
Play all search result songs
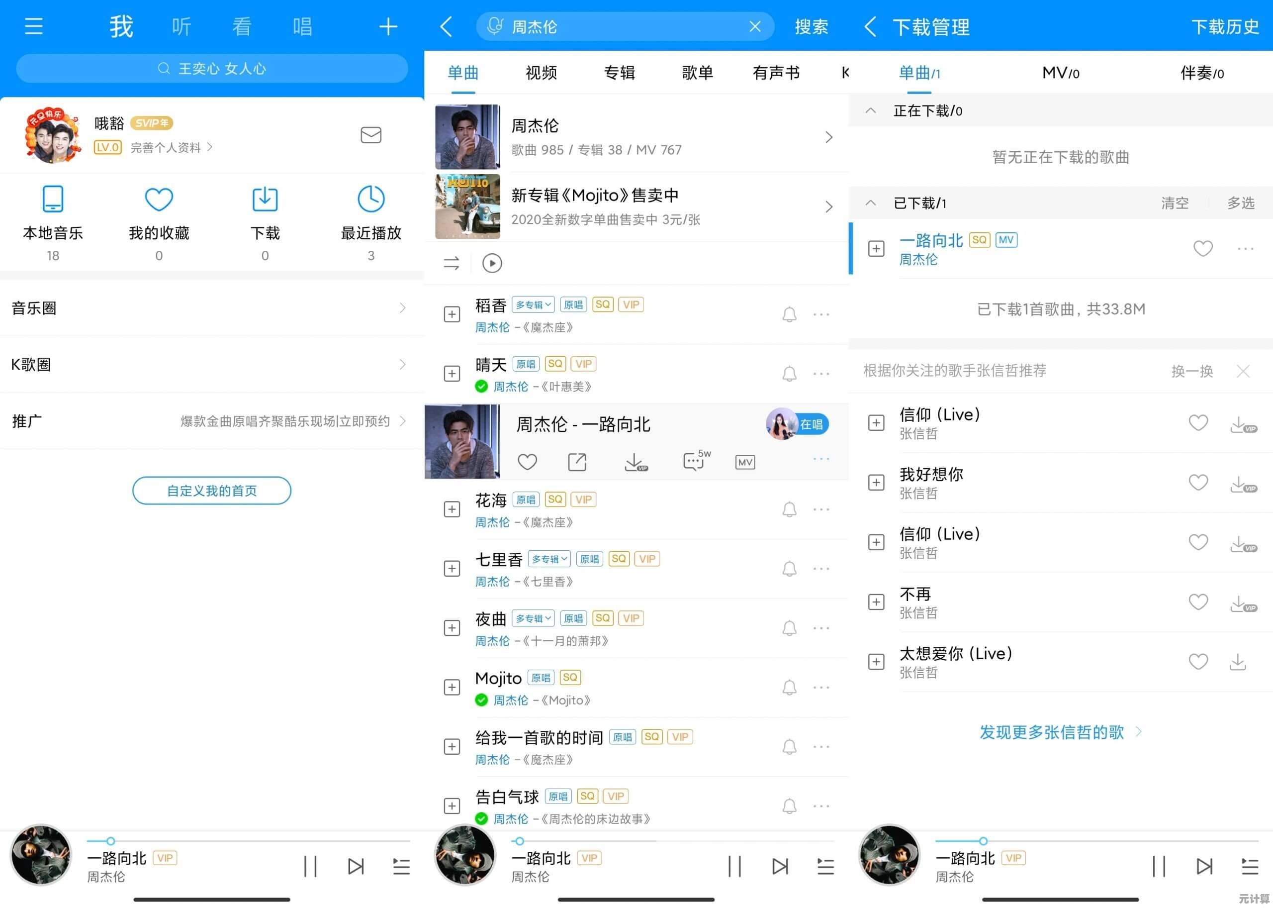(x=492, y=263)
